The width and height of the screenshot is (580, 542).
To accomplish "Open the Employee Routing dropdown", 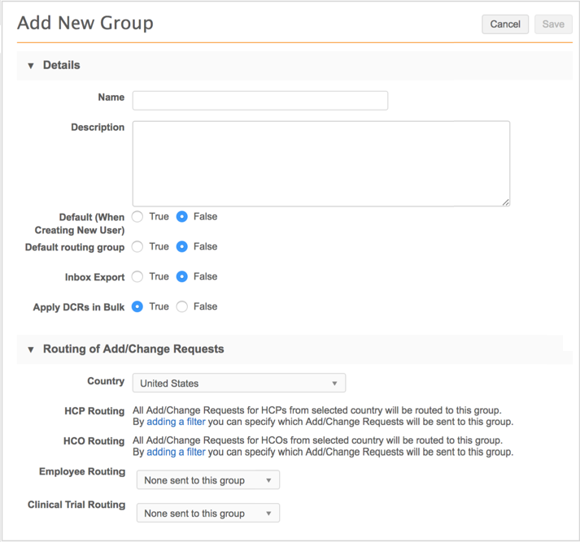I will point(207,480).
